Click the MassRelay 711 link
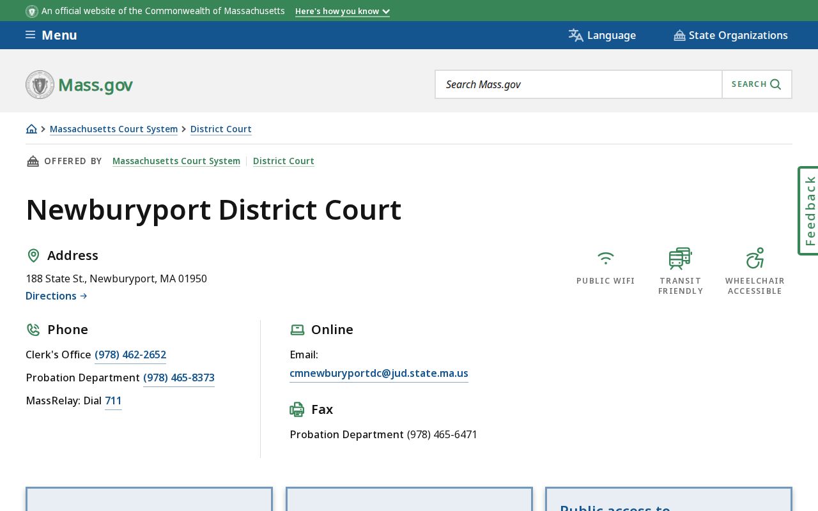The width and height of the screenshot is (818, 511). [113, 401]
